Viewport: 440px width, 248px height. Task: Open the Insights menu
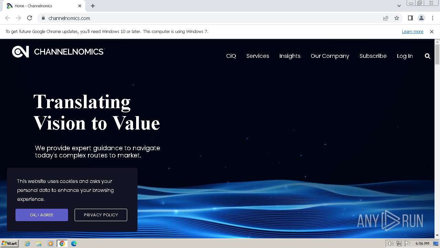[290, 56]
